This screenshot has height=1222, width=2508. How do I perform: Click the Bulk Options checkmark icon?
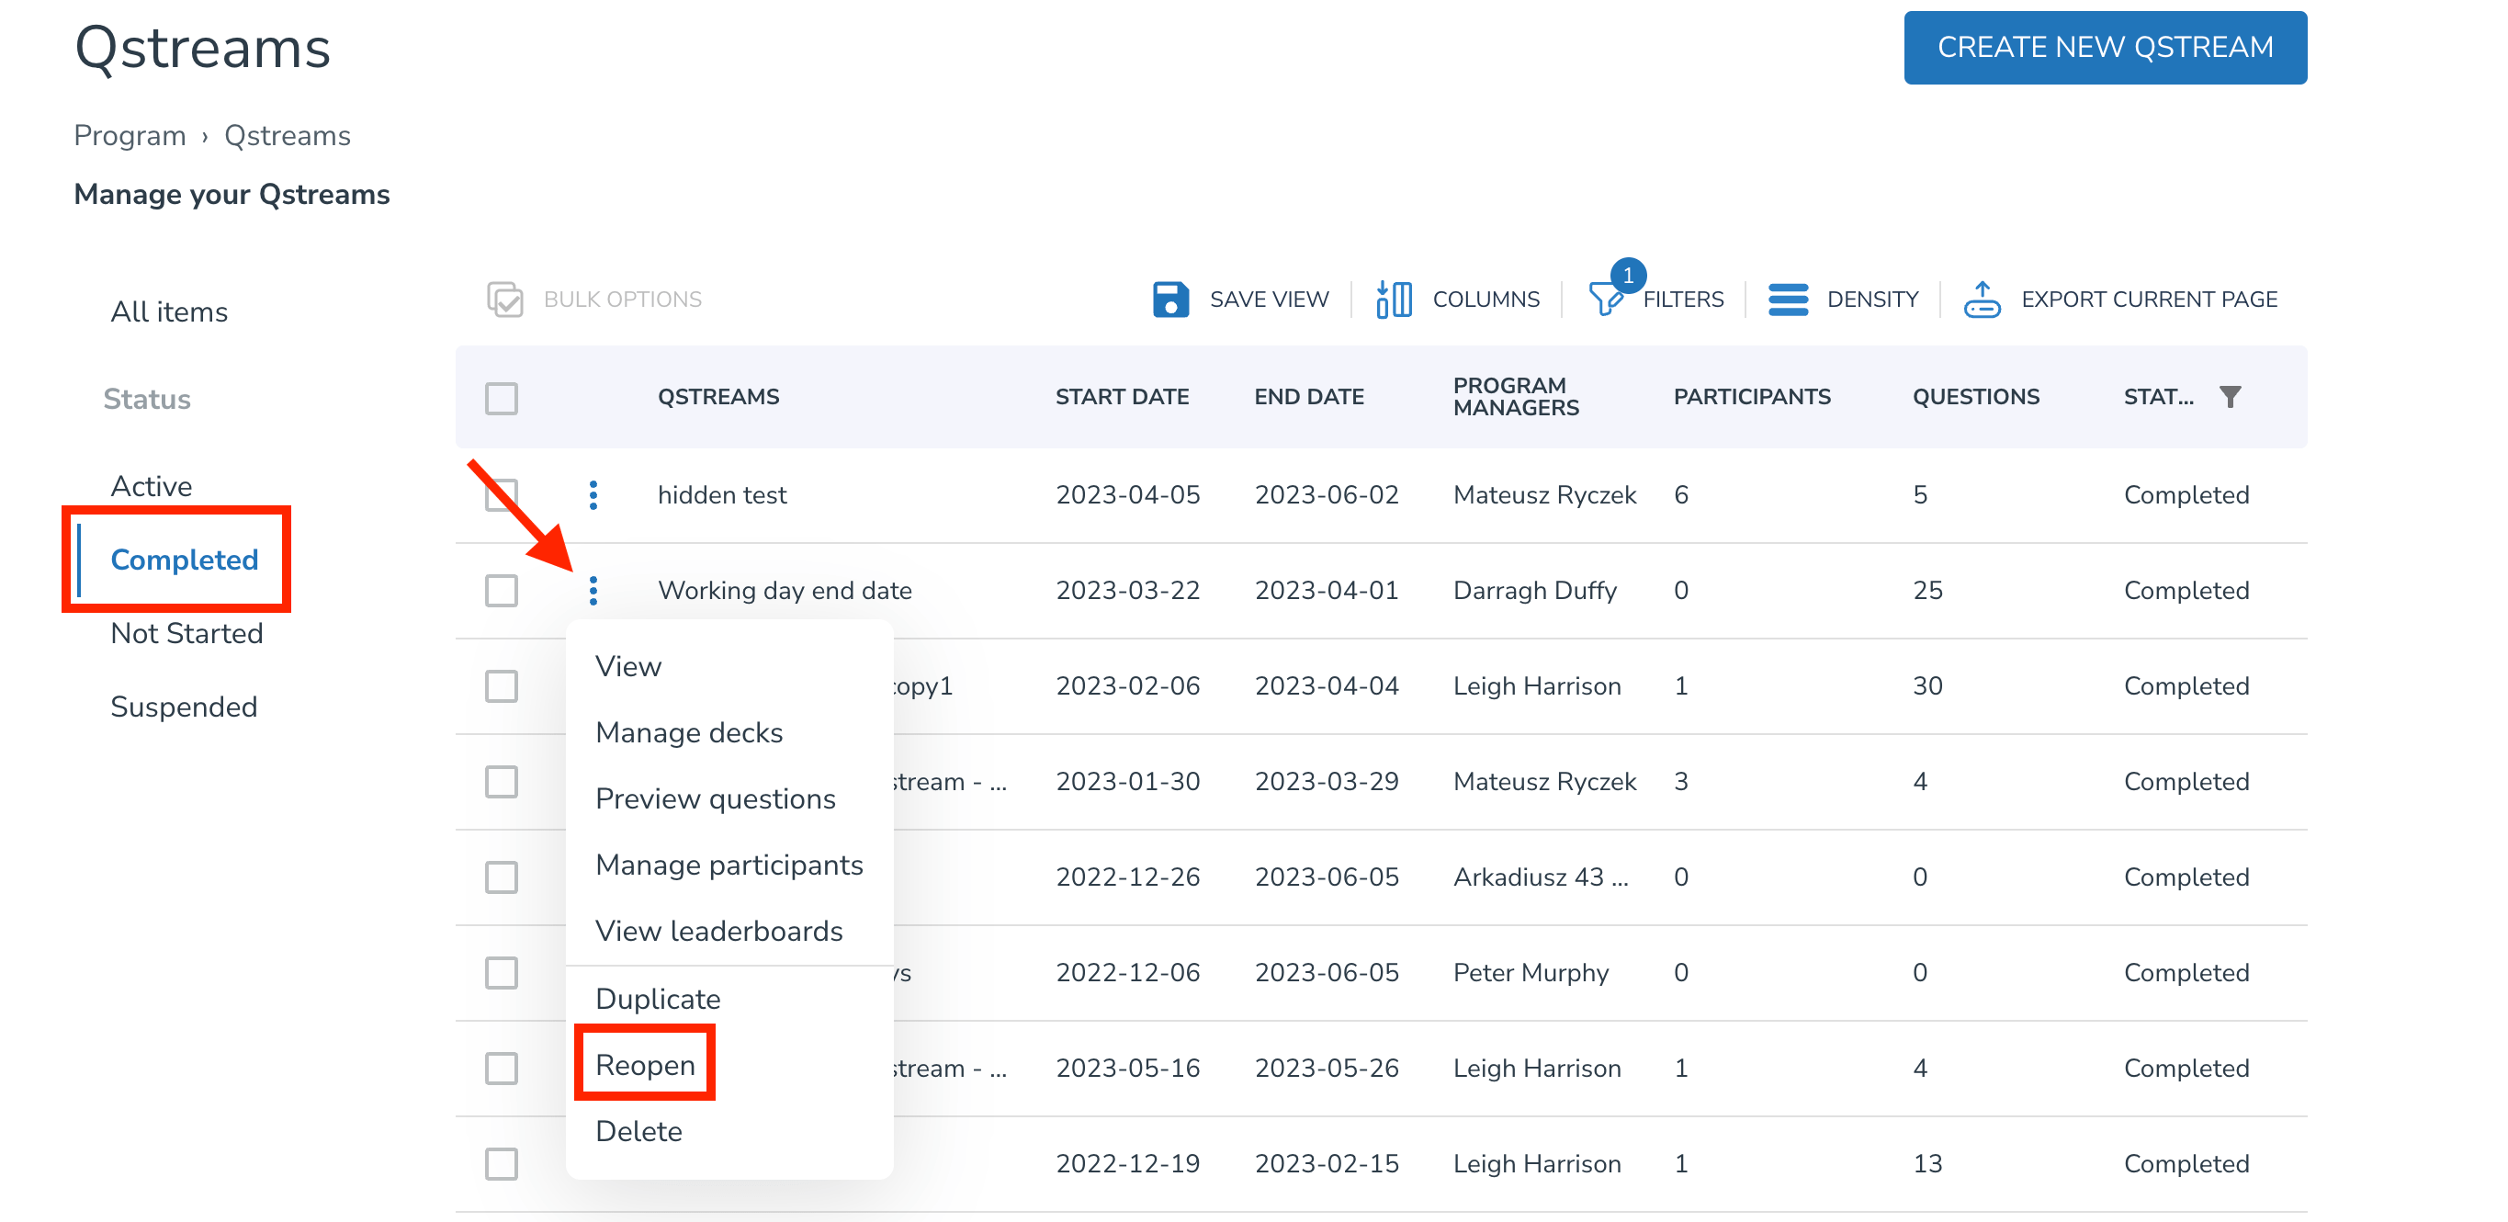[x=504, y=299]
